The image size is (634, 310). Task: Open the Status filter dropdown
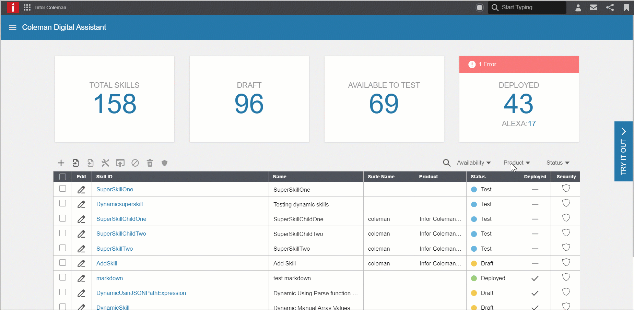click(558, 163)
